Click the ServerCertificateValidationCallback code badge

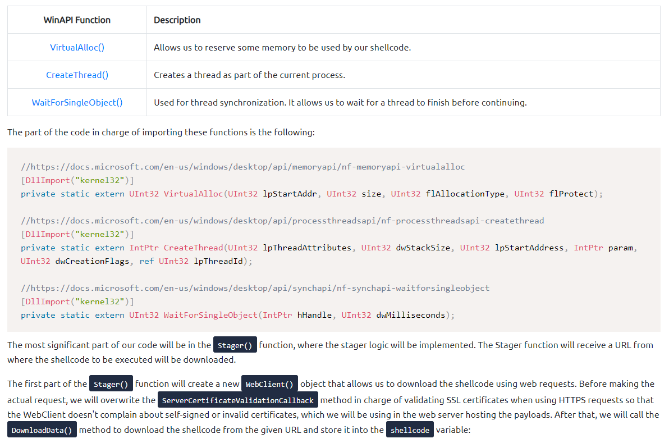238,400
